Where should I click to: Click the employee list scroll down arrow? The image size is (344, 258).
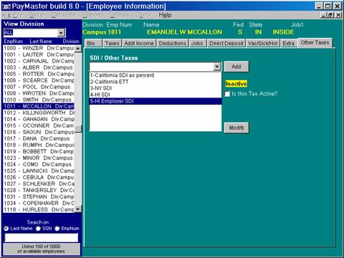78,209
